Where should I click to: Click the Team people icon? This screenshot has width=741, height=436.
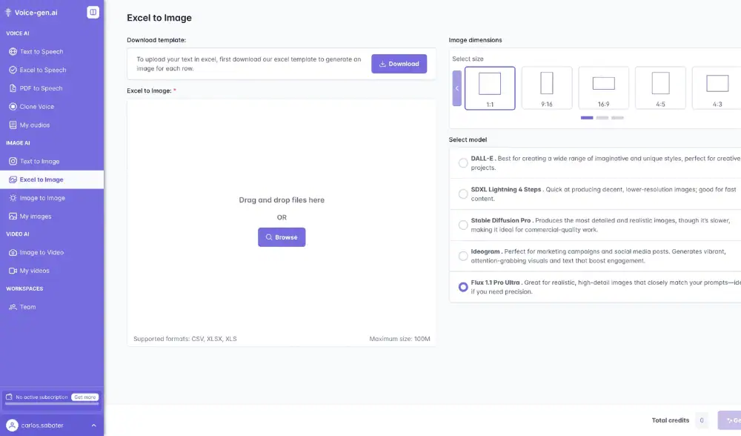click(13, 307)
